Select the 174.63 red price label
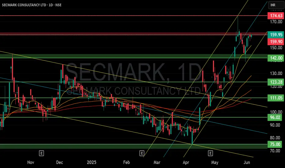Image resolution: width=285 pixels, height=168 pixels. tap(276, 16)
